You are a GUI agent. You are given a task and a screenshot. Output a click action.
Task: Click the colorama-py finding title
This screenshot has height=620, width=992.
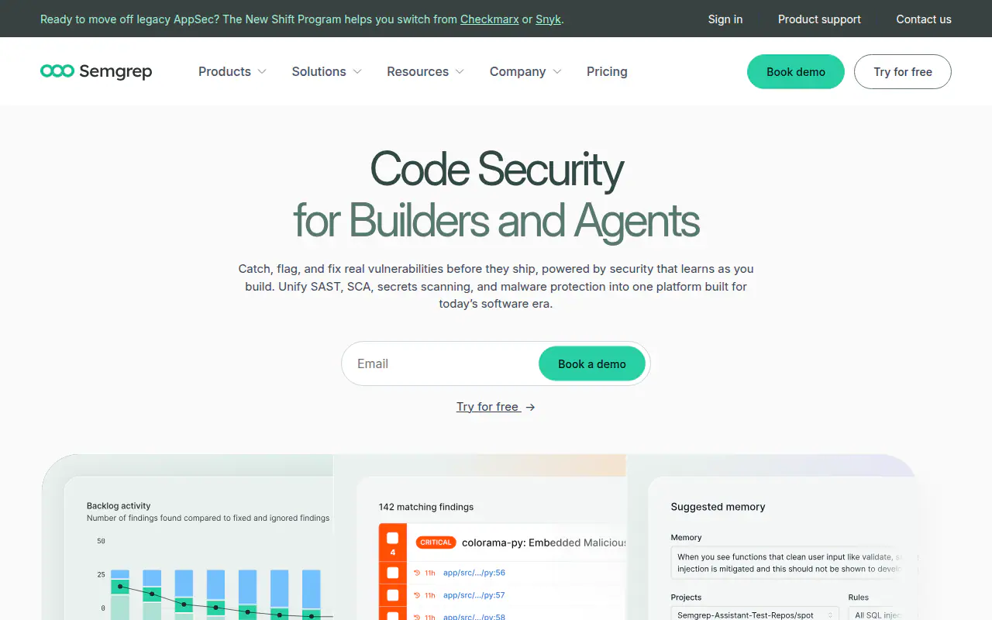tap(543, 542)
